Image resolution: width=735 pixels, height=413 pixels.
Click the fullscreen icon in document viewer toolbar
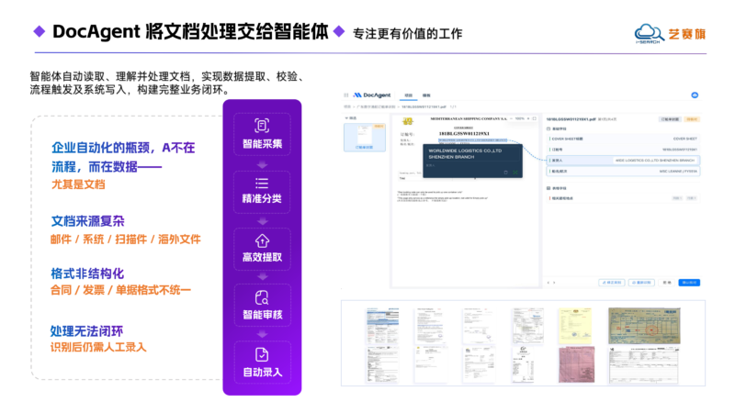535,119
